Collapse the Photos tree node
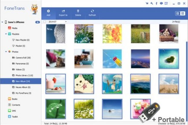Viewport: 188px width, 125px height. [x=6, y=51]
